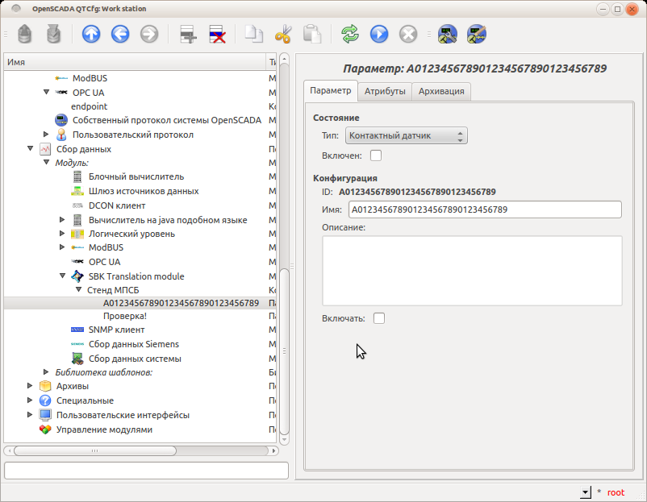Switch to the 'Архивация' tab

click(x=441, y=92)
